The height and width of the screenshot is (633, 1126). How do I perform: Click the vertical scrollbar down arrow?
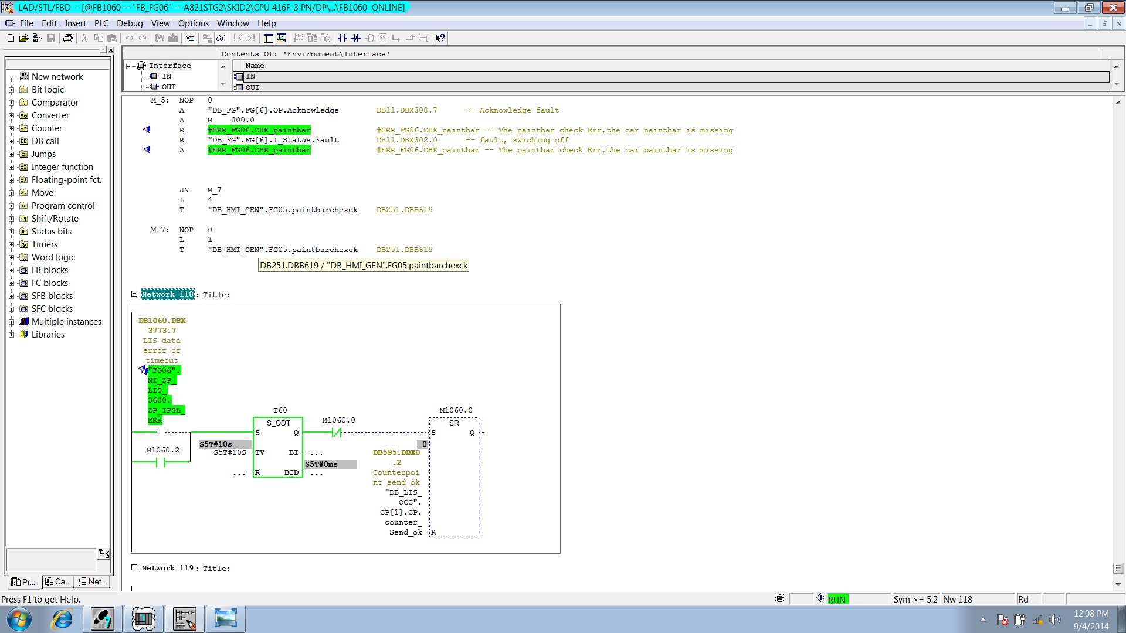tap(1118, 584)
